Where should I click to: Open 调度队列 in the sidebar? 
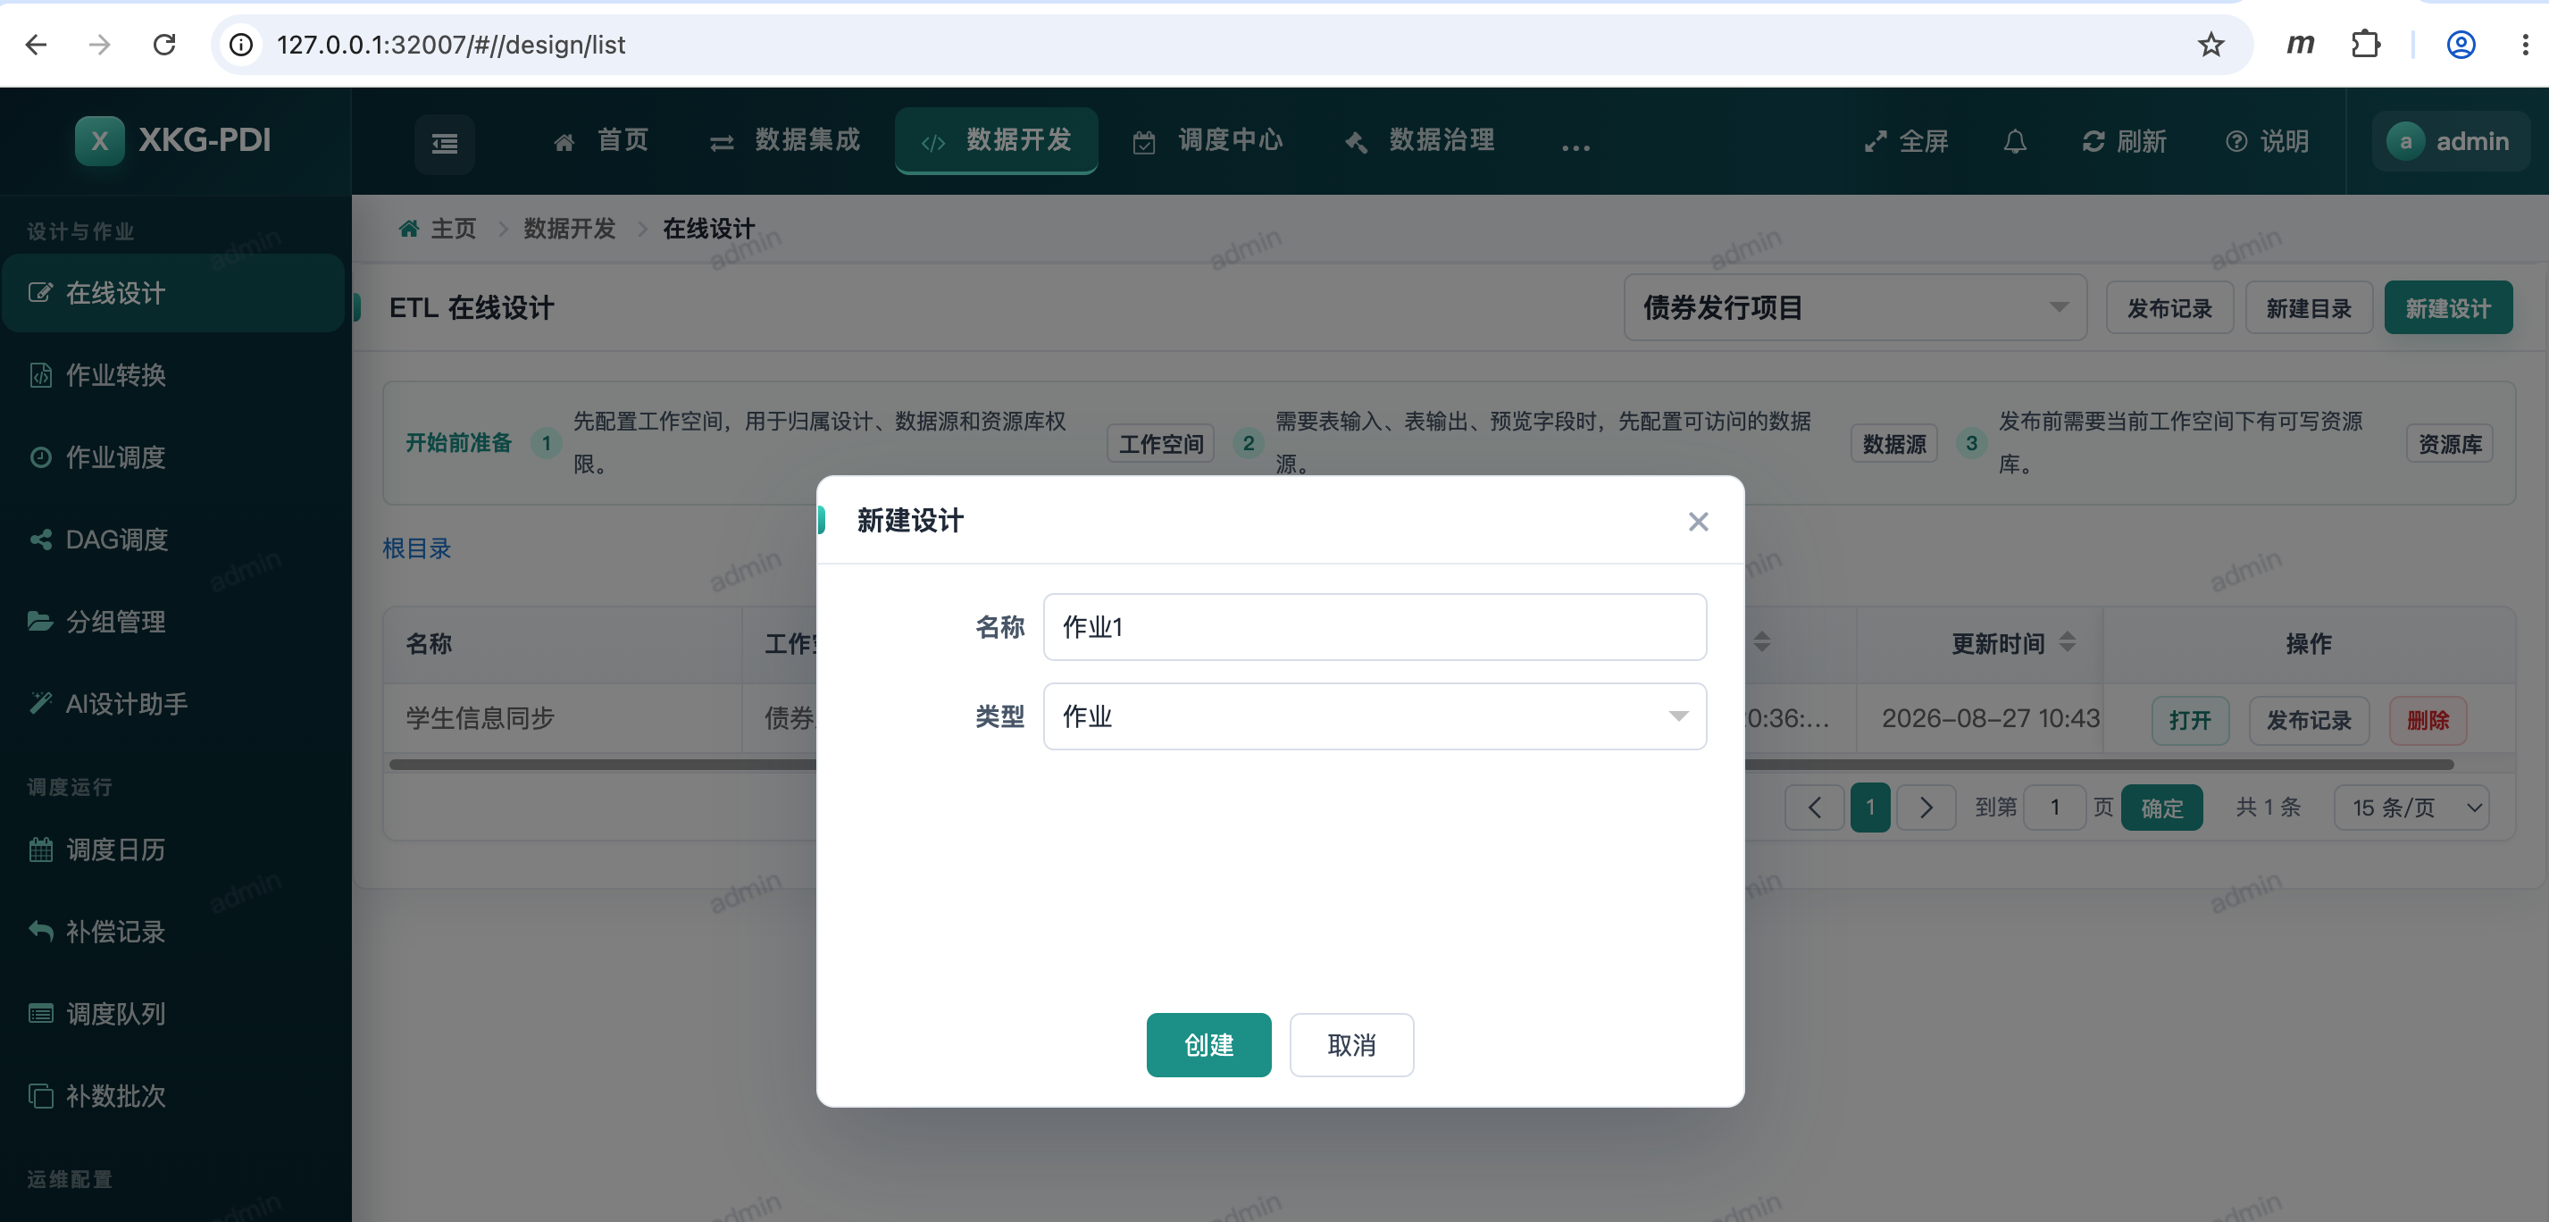[x=173, y=1013]
